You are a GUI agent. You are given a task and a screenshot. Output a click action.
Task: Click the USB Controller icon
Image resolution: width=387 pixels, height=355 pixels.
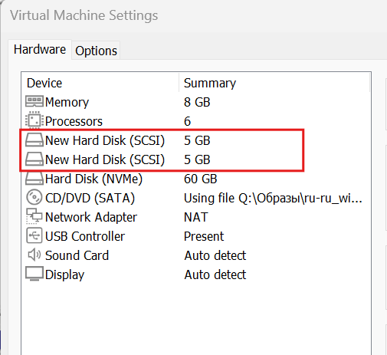[34, 235]
